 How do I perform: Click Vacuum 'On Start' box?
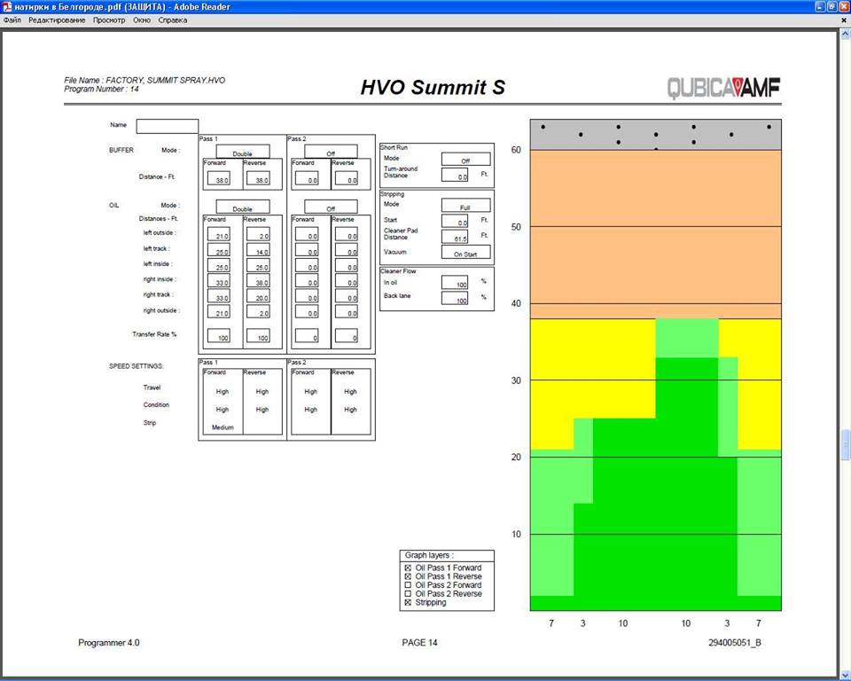[x=465, y=252]
